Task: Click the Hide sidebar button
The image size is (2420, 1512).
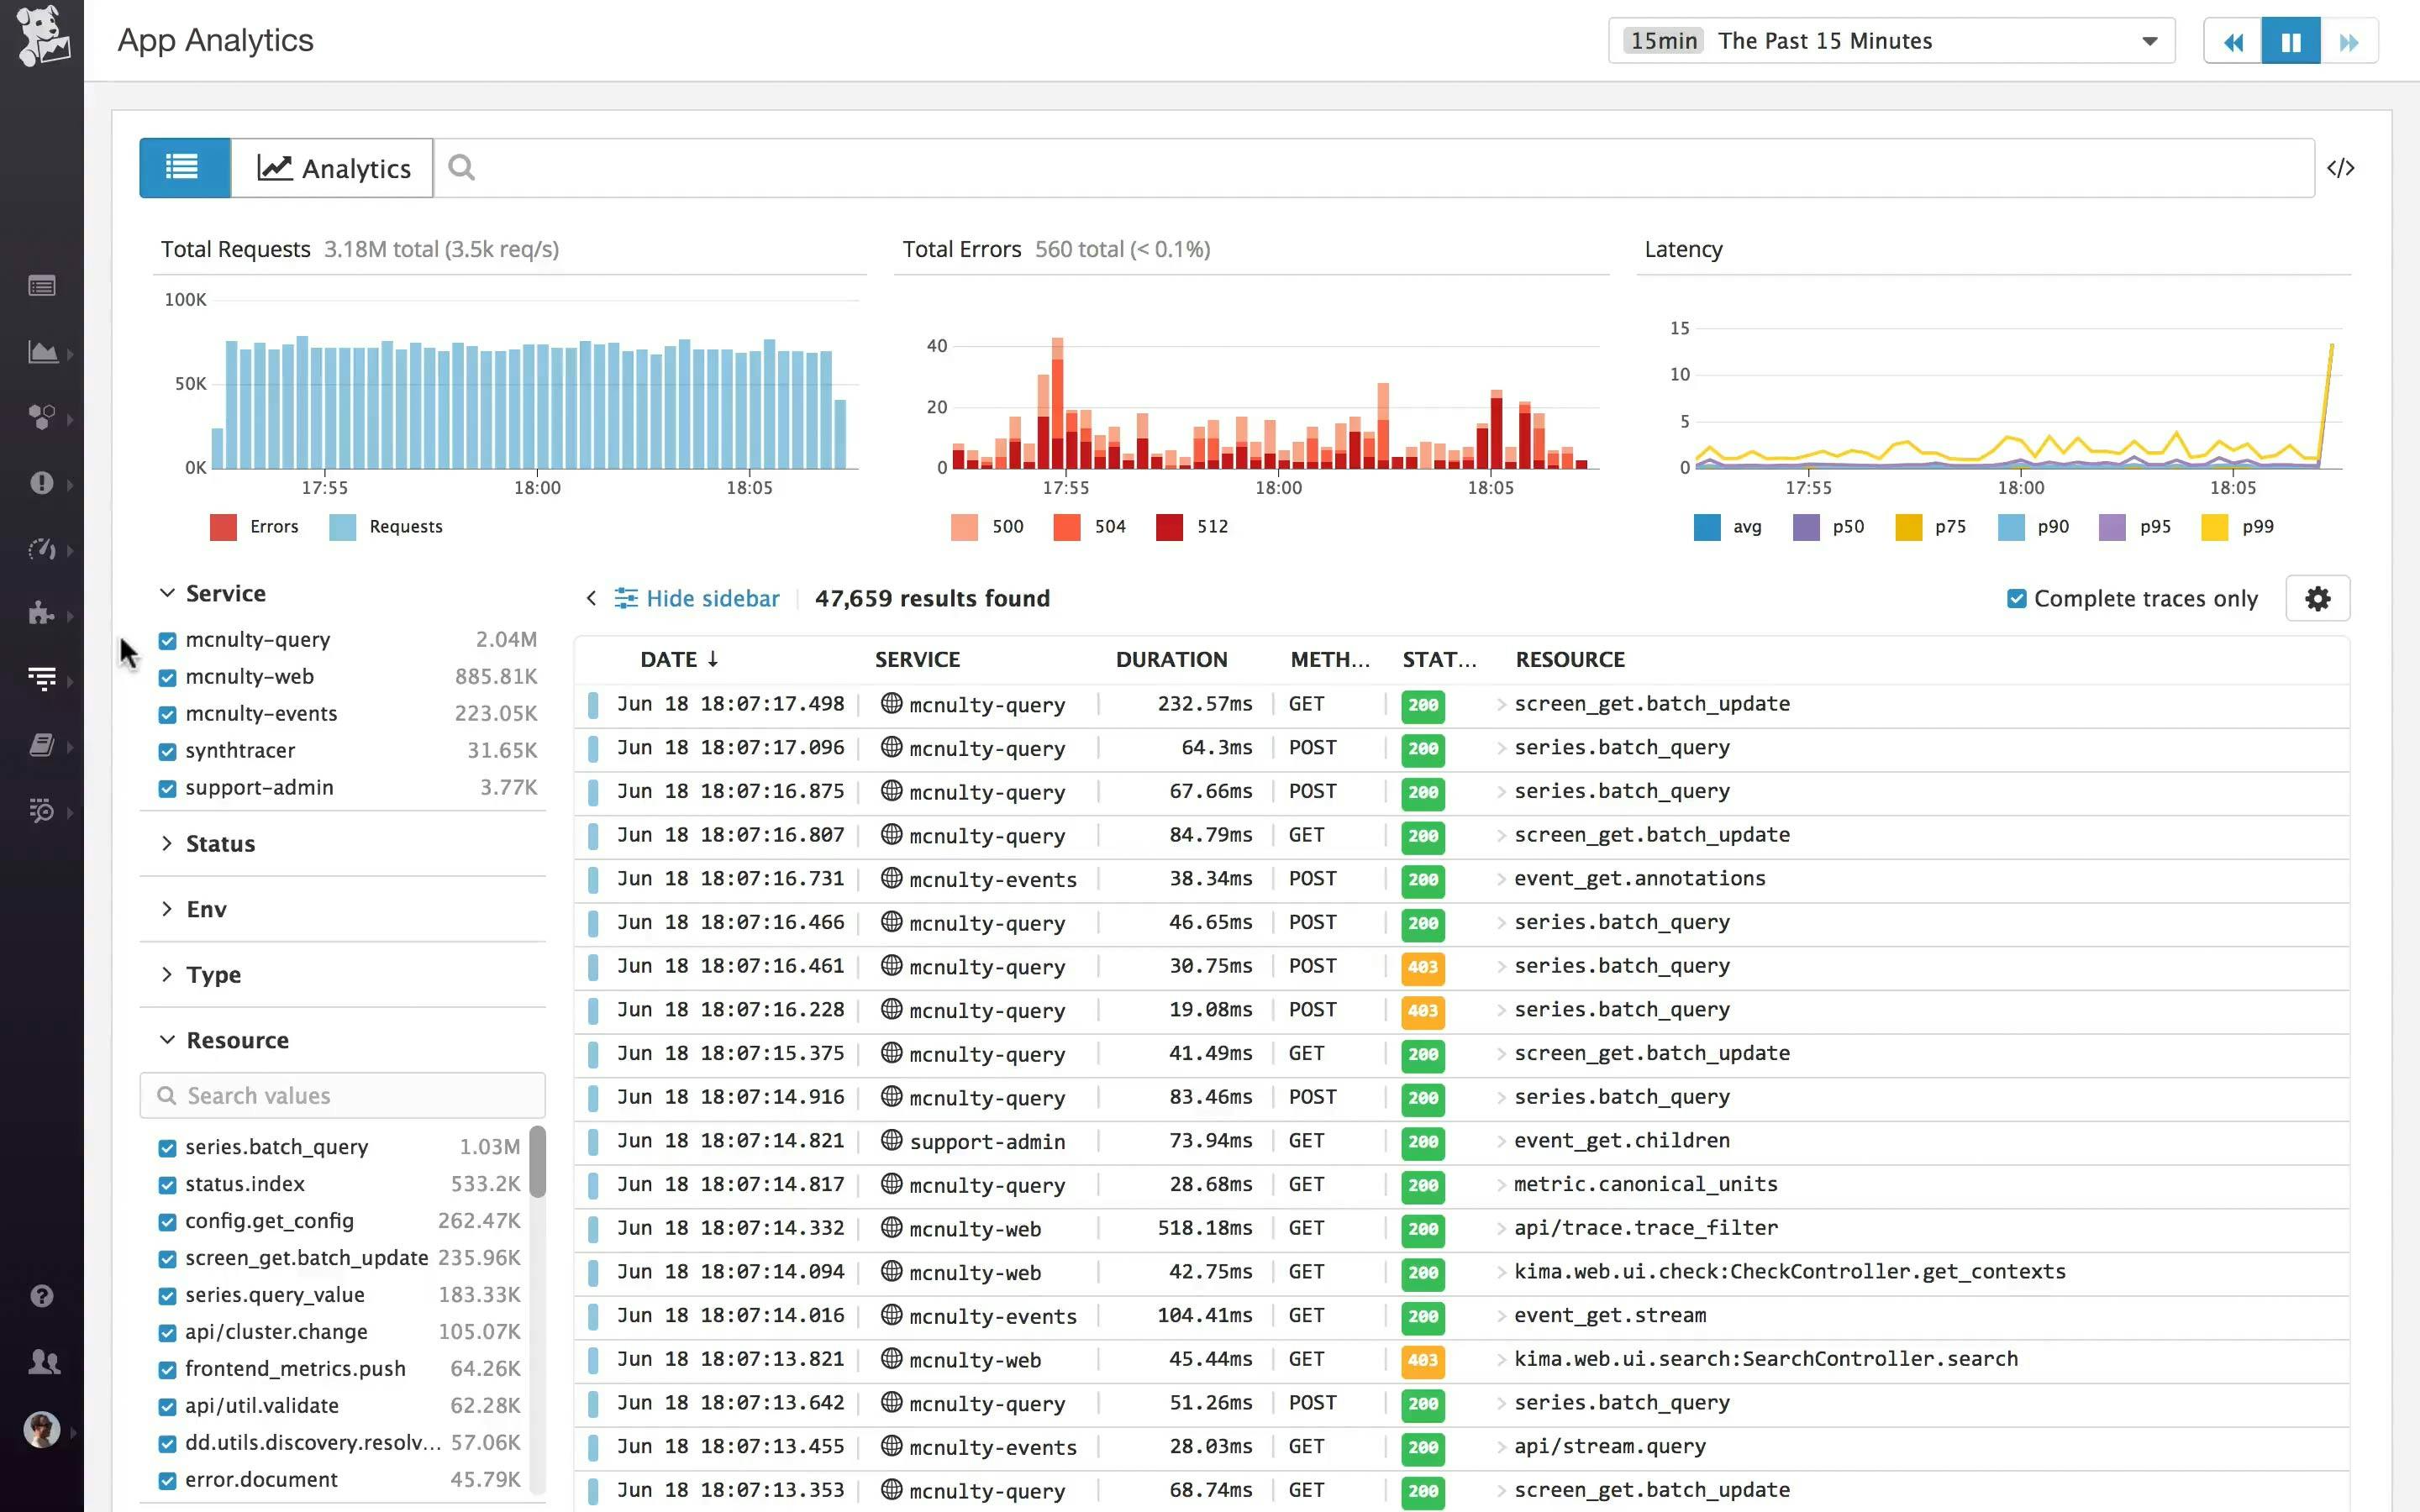Action: click(x=695, y=597)
